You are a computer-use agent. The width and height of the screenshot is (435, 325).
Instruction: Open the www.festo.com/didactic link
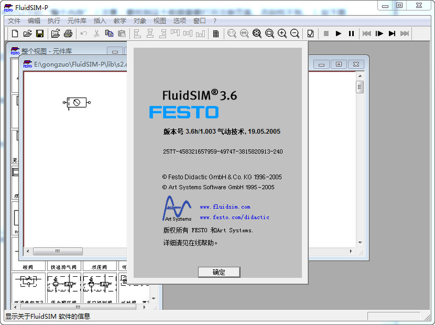click(x=234, y=217)
